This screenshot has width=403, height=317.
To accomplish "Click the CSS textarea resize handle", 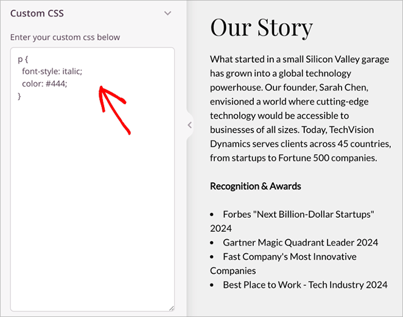I will [171, 308].
